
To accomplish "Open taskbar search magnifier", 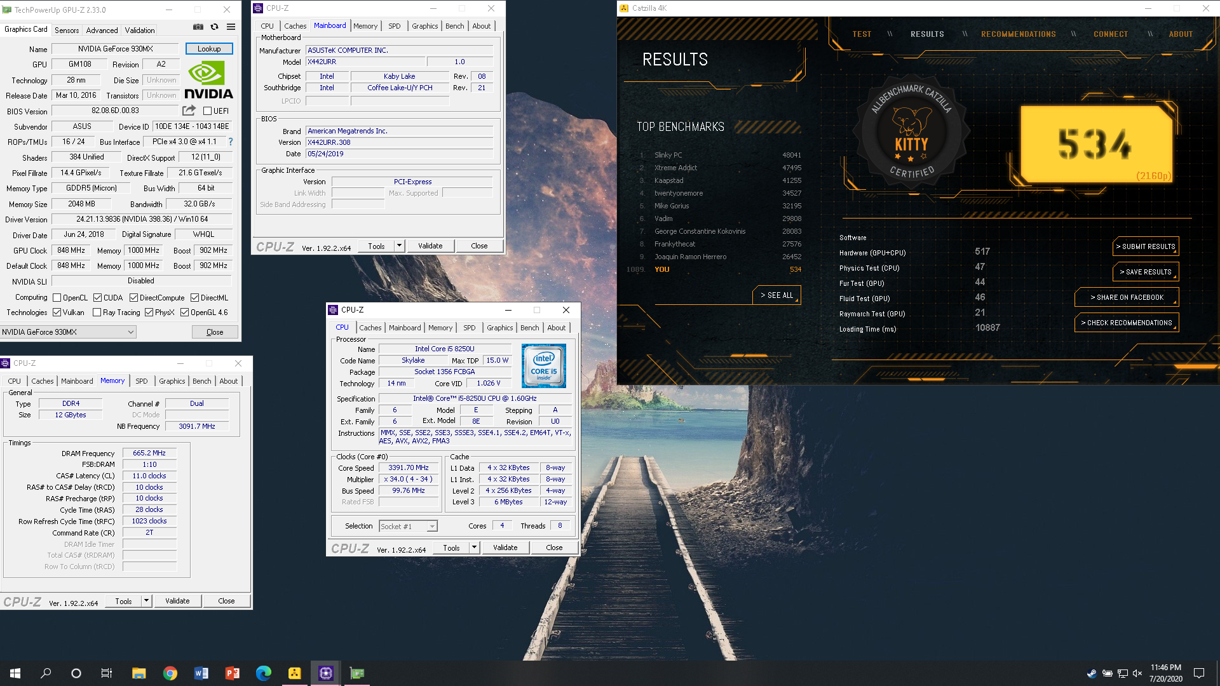I will click(x=46, y=673).
